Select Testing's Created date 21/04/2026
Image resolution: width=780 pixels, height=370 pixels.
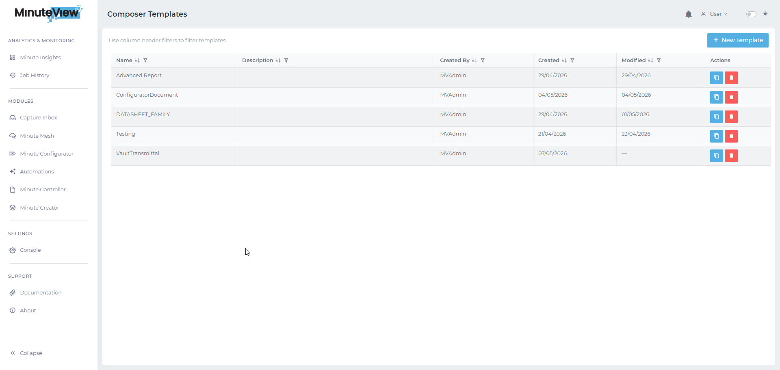click(x=552, y=134)
